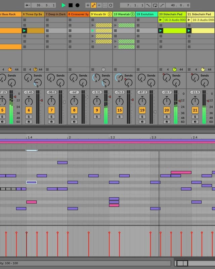Solo track 9 with S button
The height and width of the screenshot is (269, 215).
coord(97,117)
